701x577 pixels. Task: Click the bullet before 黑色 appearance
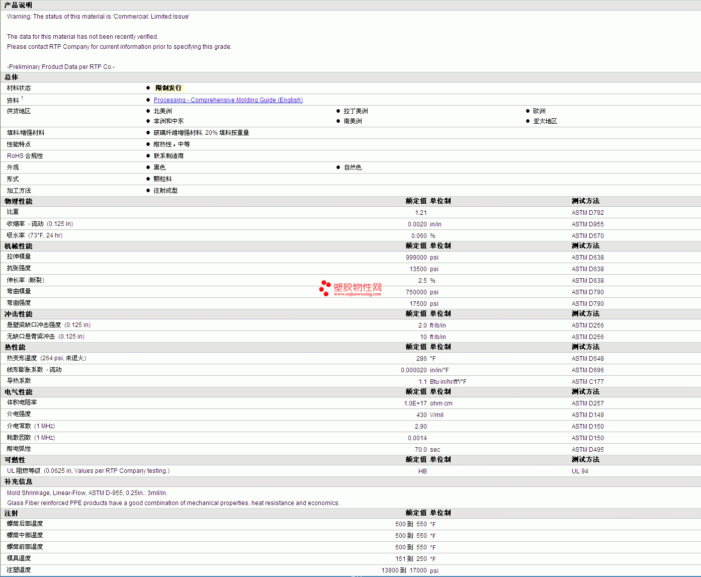click(148, 168)
